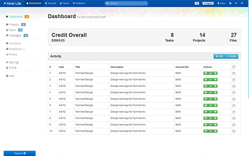249x156 pixels.
Task: Open Account in the top navigation
Action: (51, 3)
